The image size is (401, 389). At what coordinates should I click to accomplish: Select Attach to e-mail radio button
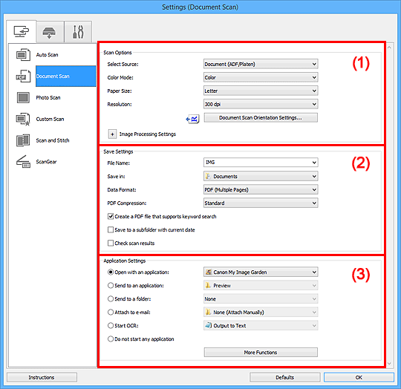[x=111, y=312]
